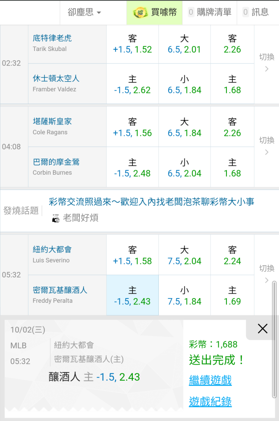Open 底特律老虎 team link

point(52,38)
